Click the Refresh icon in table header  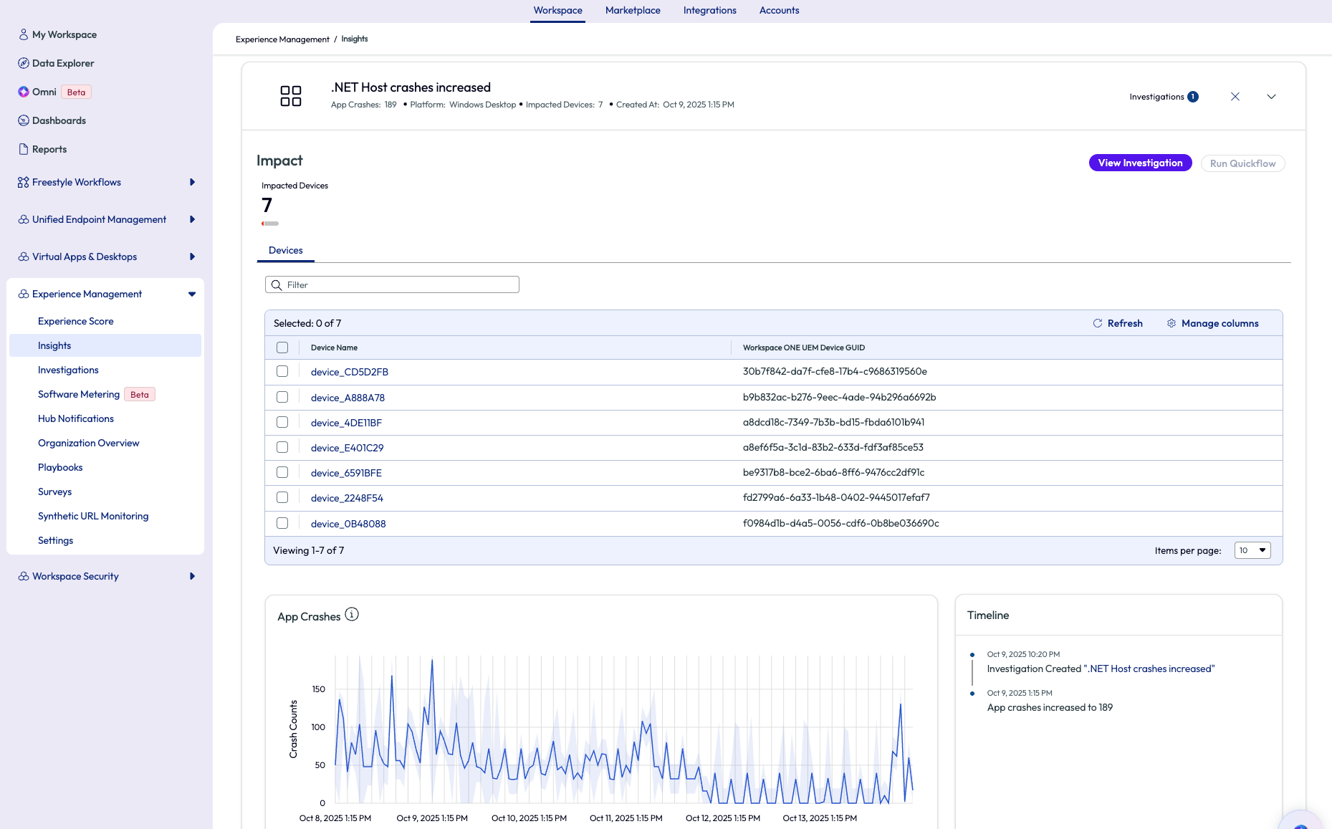pos(1097,323)
